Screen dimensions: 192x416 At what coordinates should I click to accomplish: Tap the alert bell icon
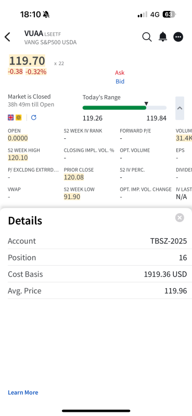click(163, 37)
